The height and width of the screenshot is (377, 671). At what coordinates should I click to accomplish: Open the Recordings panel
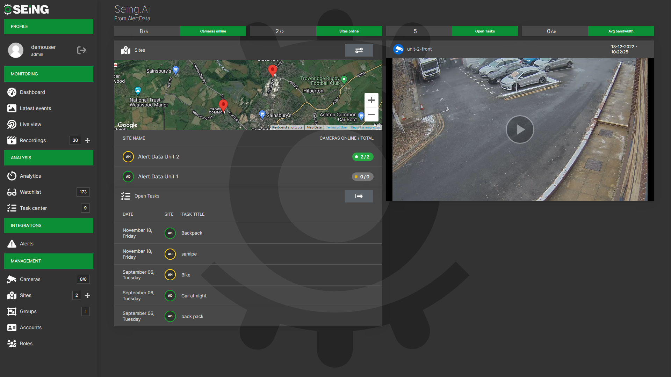(x=33, y=140)
